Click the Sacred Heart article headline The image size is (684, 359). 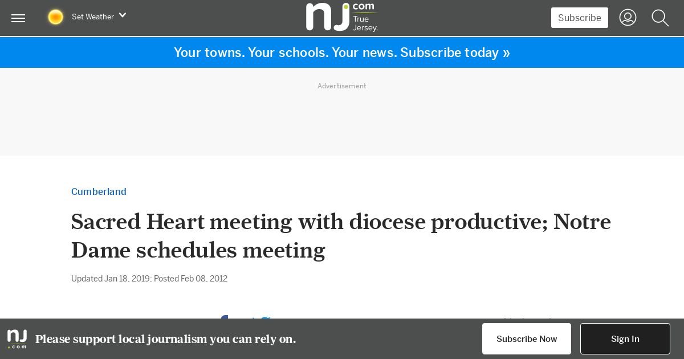[x=341, y=235]
